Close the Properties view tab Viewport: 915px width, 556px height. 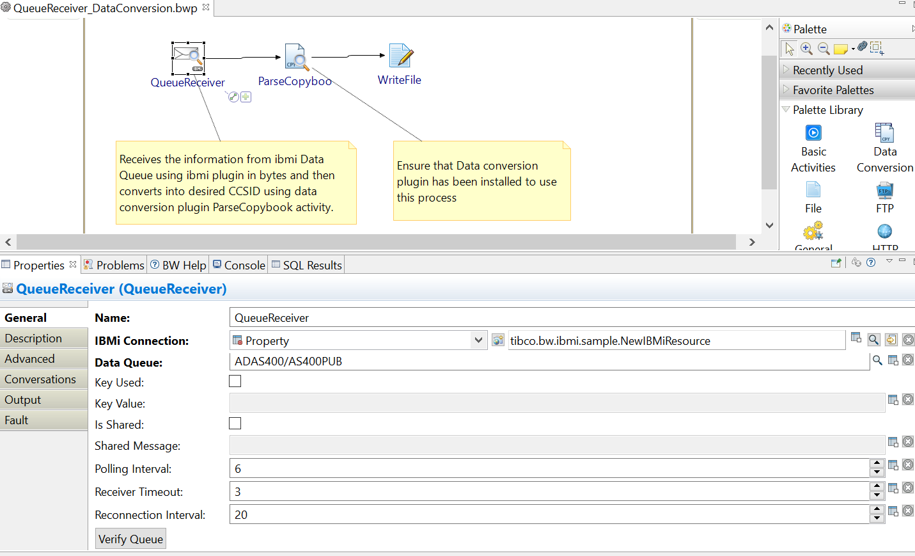[x=73, y=264]
